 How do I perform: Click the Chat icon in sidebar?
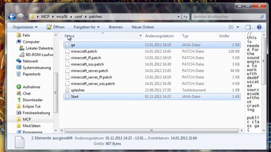point(19,93)
